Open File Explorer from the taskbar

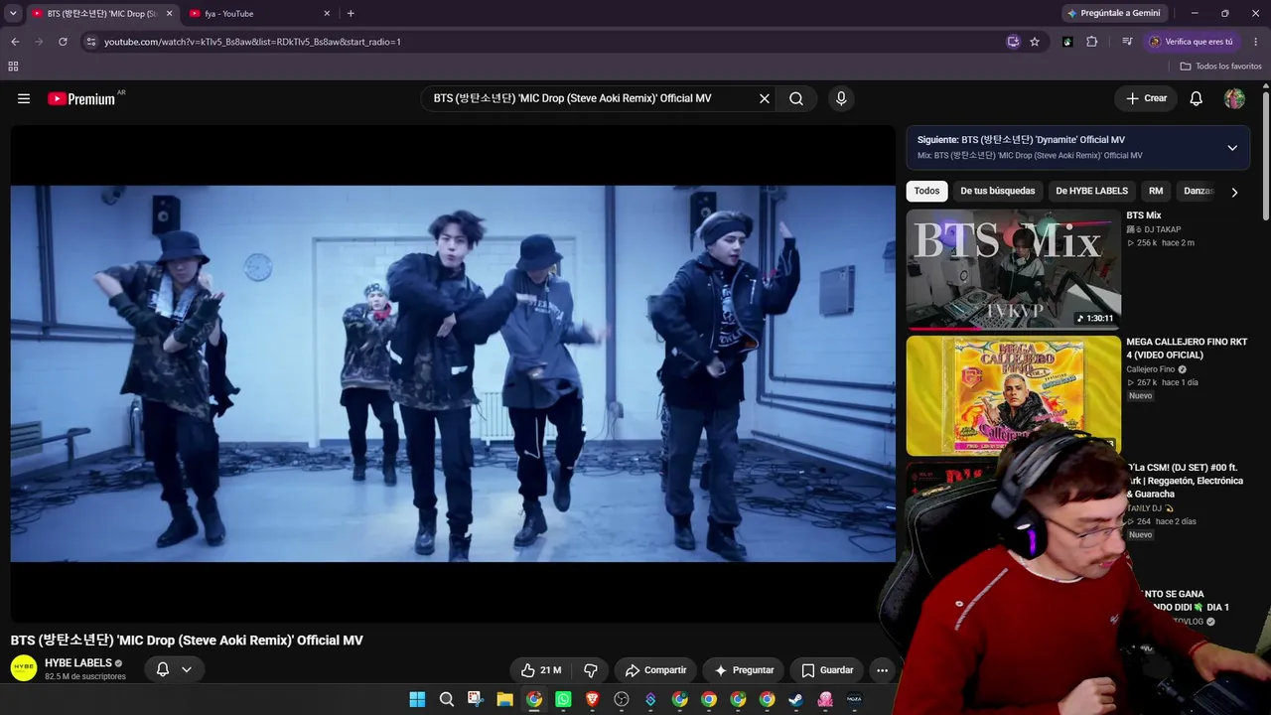click(504, 699)
